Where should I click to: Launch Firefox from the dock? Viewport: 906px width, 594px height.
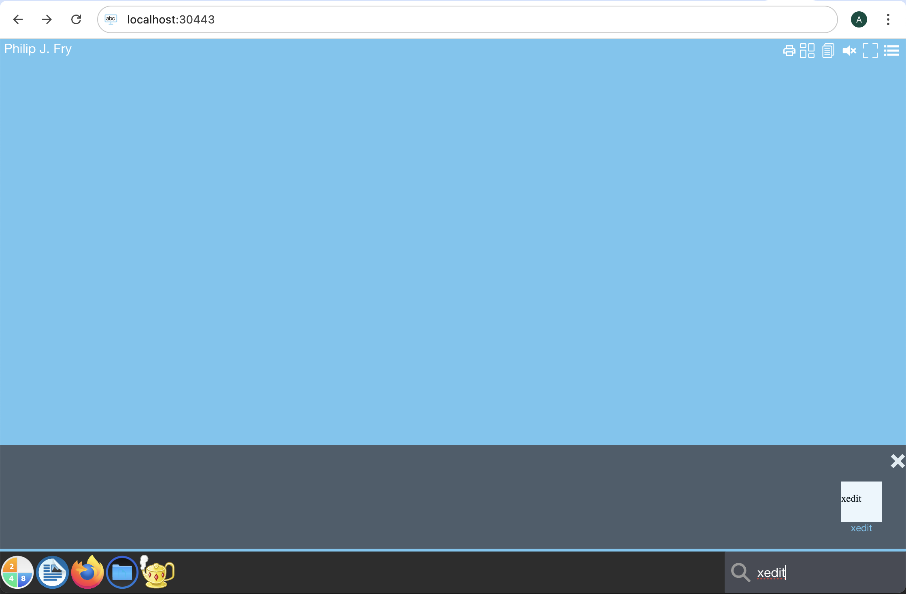click(x=87, y=572)
